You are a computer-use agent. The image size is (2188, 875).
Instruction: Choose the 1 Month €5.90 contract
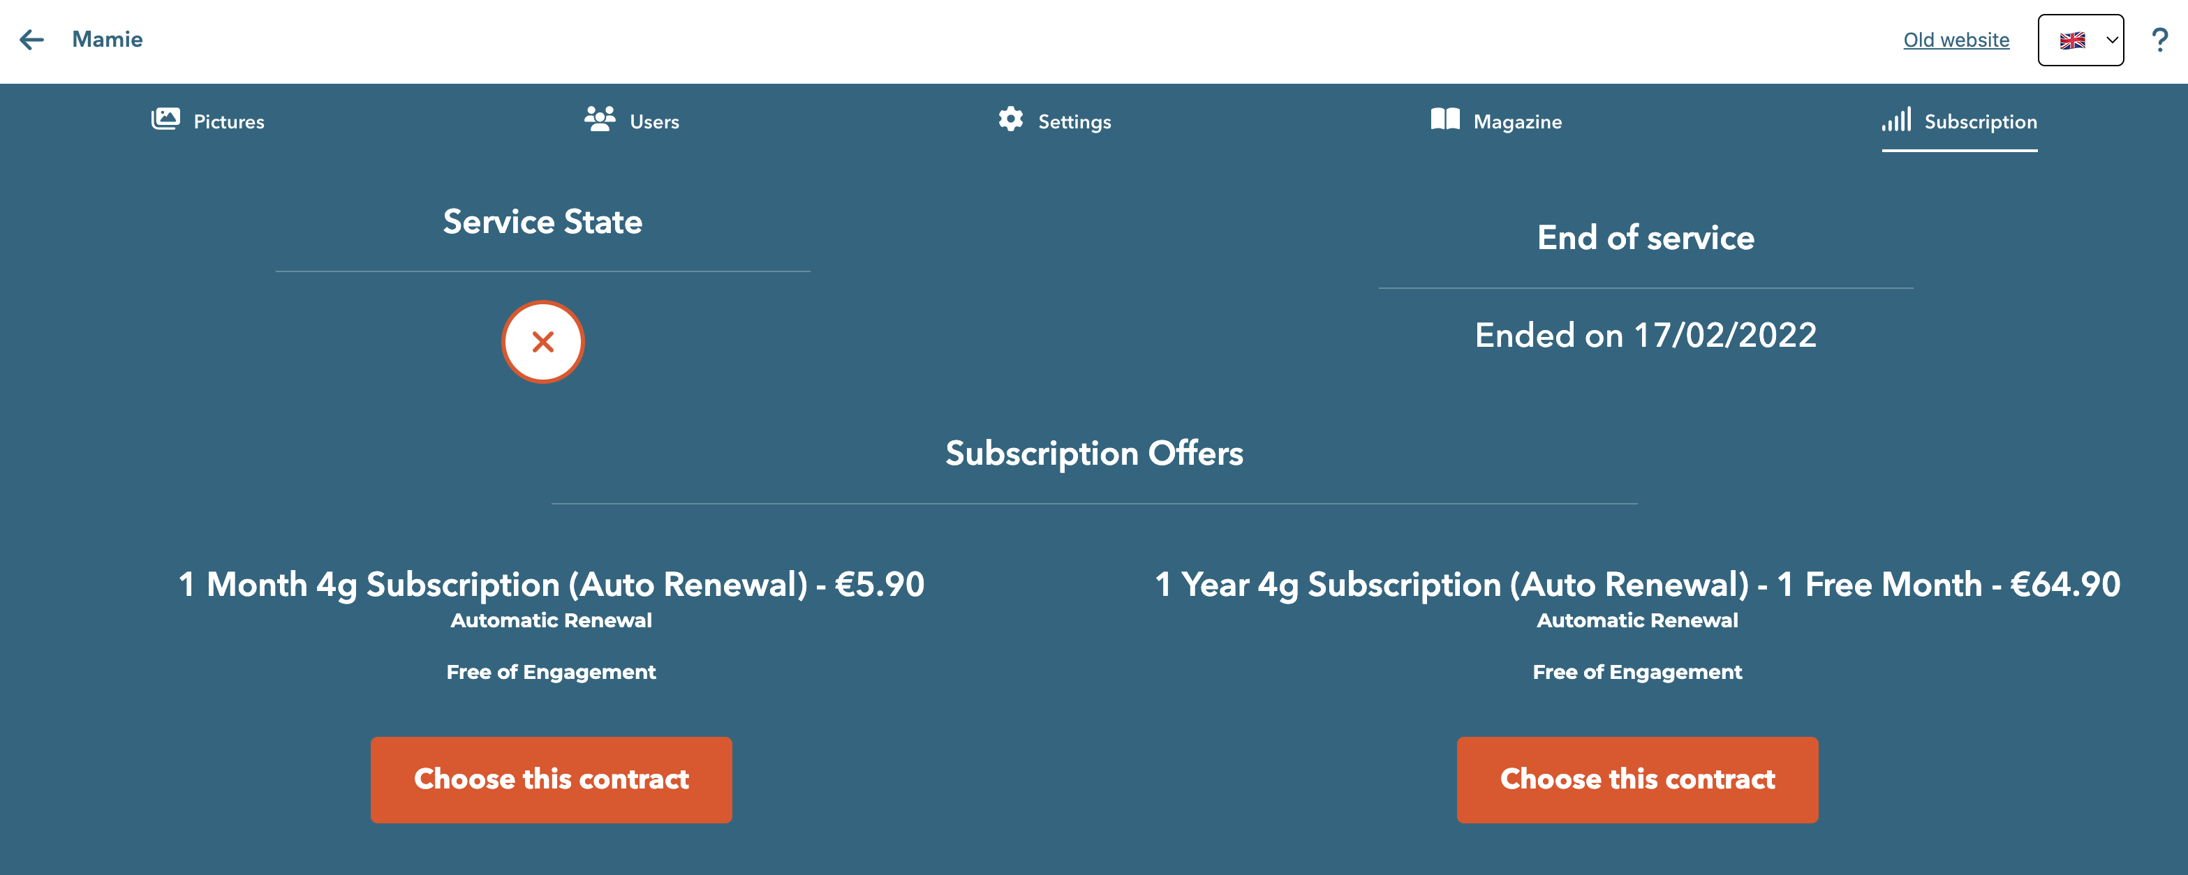552,779
